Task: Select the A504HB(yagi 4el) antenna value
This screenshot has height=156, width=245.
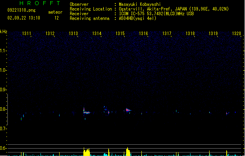Action: coord(137,18)
